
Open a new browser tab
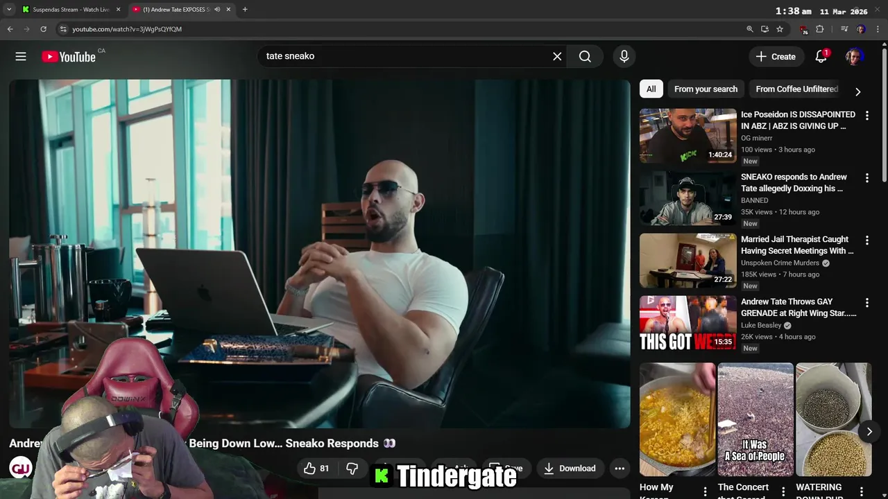pyautogui.click(x=245, y=10)
